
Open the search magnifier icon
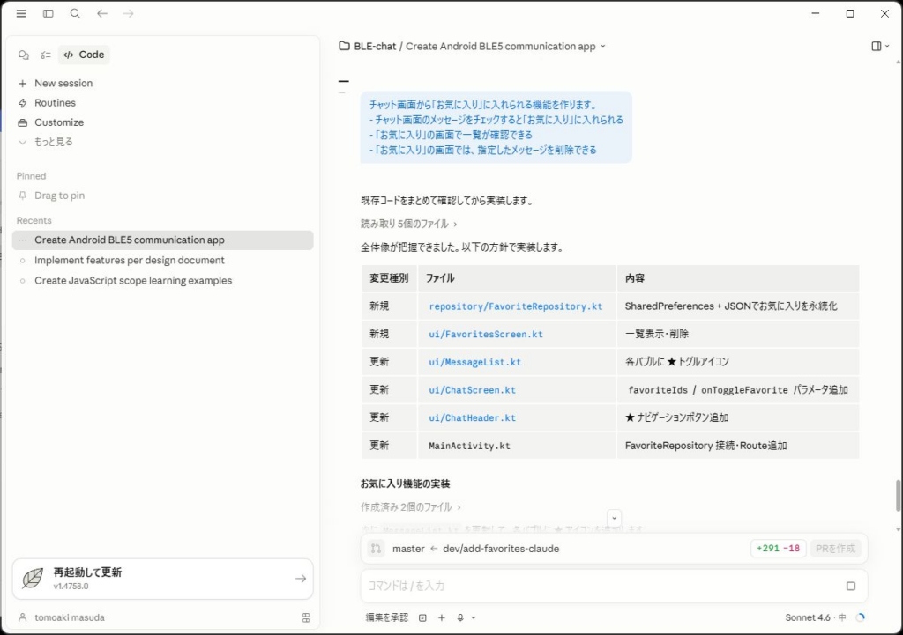[x=75, y=13]
